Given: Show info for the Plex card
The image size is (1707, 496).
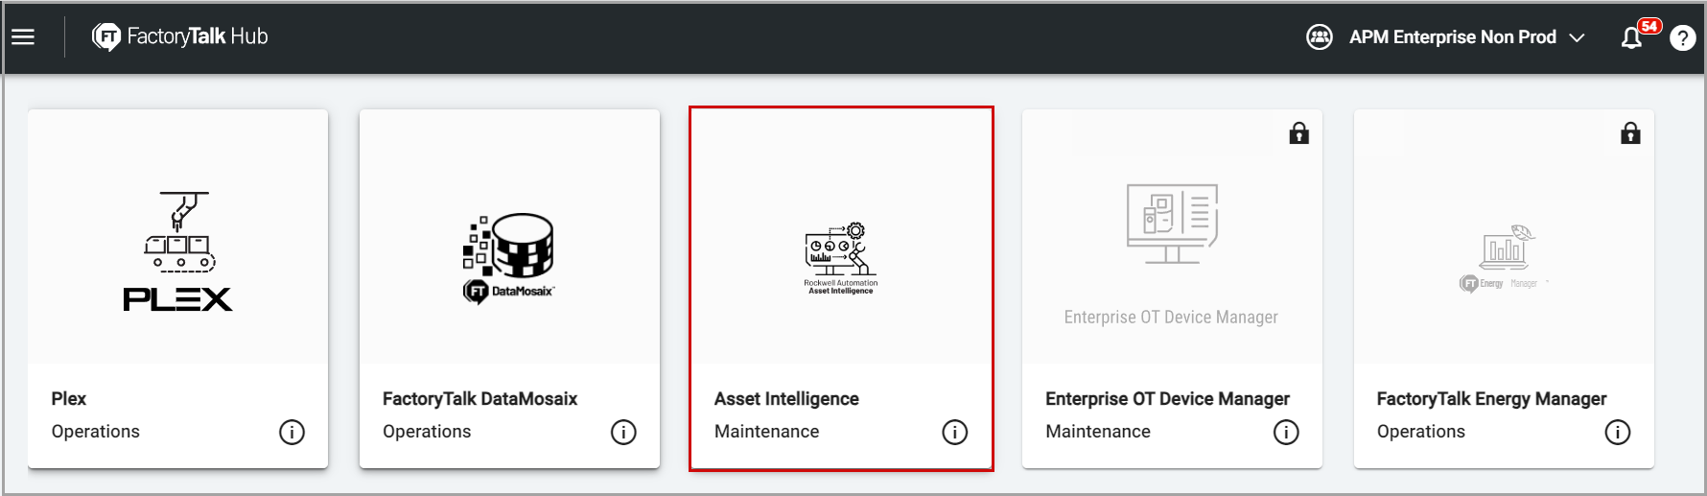Looking at the screenshot, I should [x=292, y=433].
